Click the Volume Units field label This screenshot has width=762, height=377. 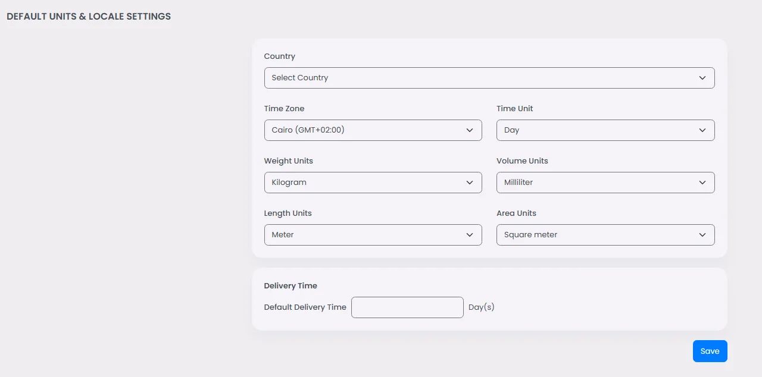522,161
